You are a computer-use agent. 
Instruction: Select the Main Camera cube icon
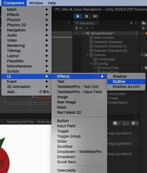point(91,38)
